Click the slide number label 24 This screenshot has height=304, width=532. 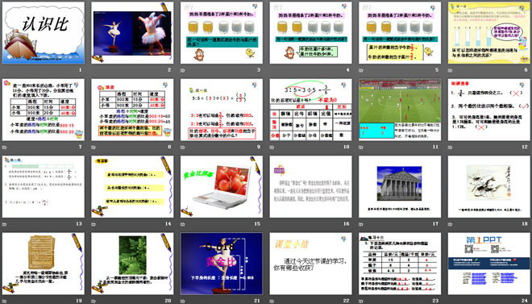pyautogui.click(x=525, y=300)
